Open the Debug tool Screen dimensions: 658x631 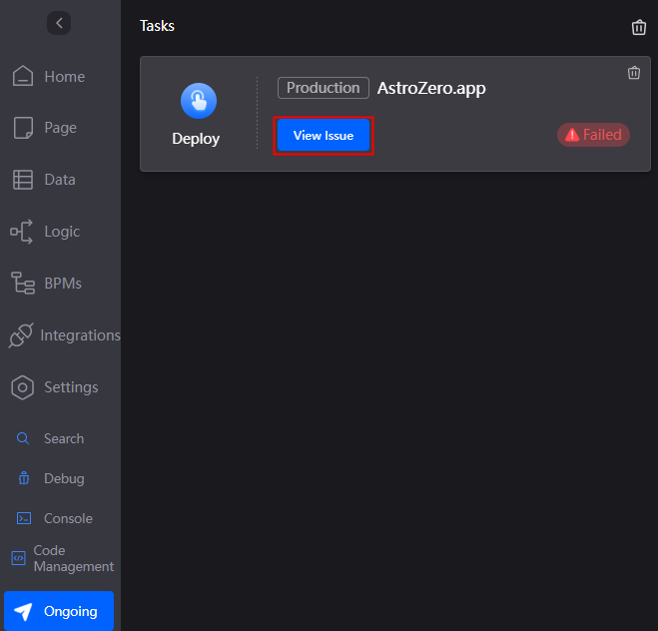[51, 478]
